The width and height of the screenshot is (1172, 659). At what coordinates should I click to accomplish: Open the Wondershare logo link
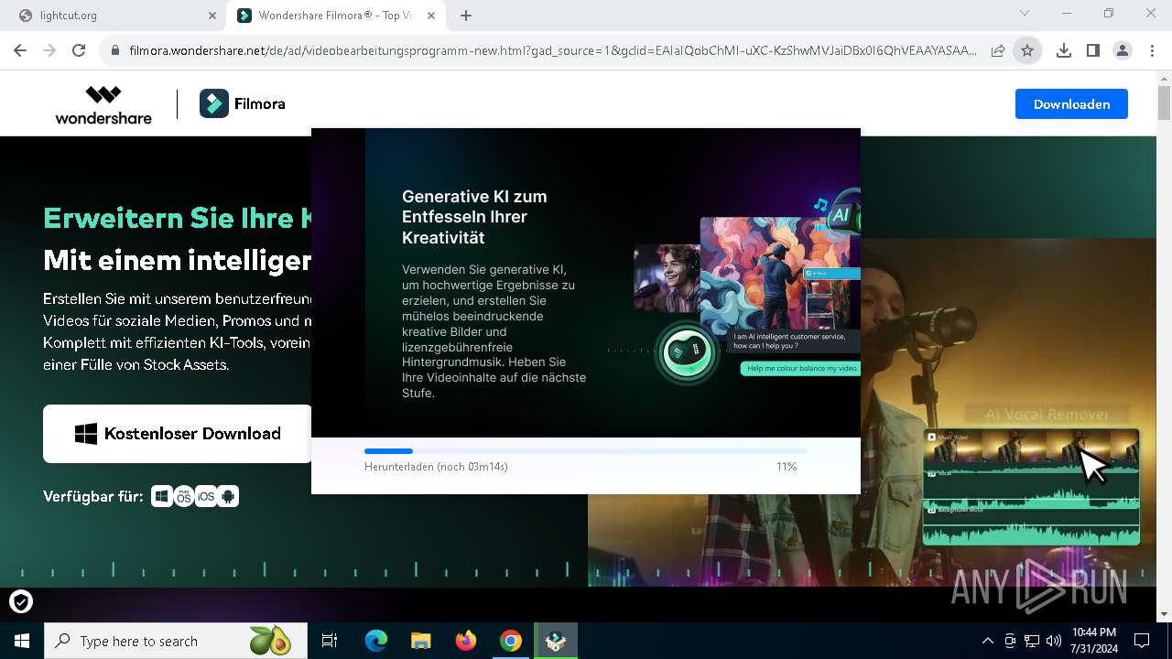[x=103, y=104]
